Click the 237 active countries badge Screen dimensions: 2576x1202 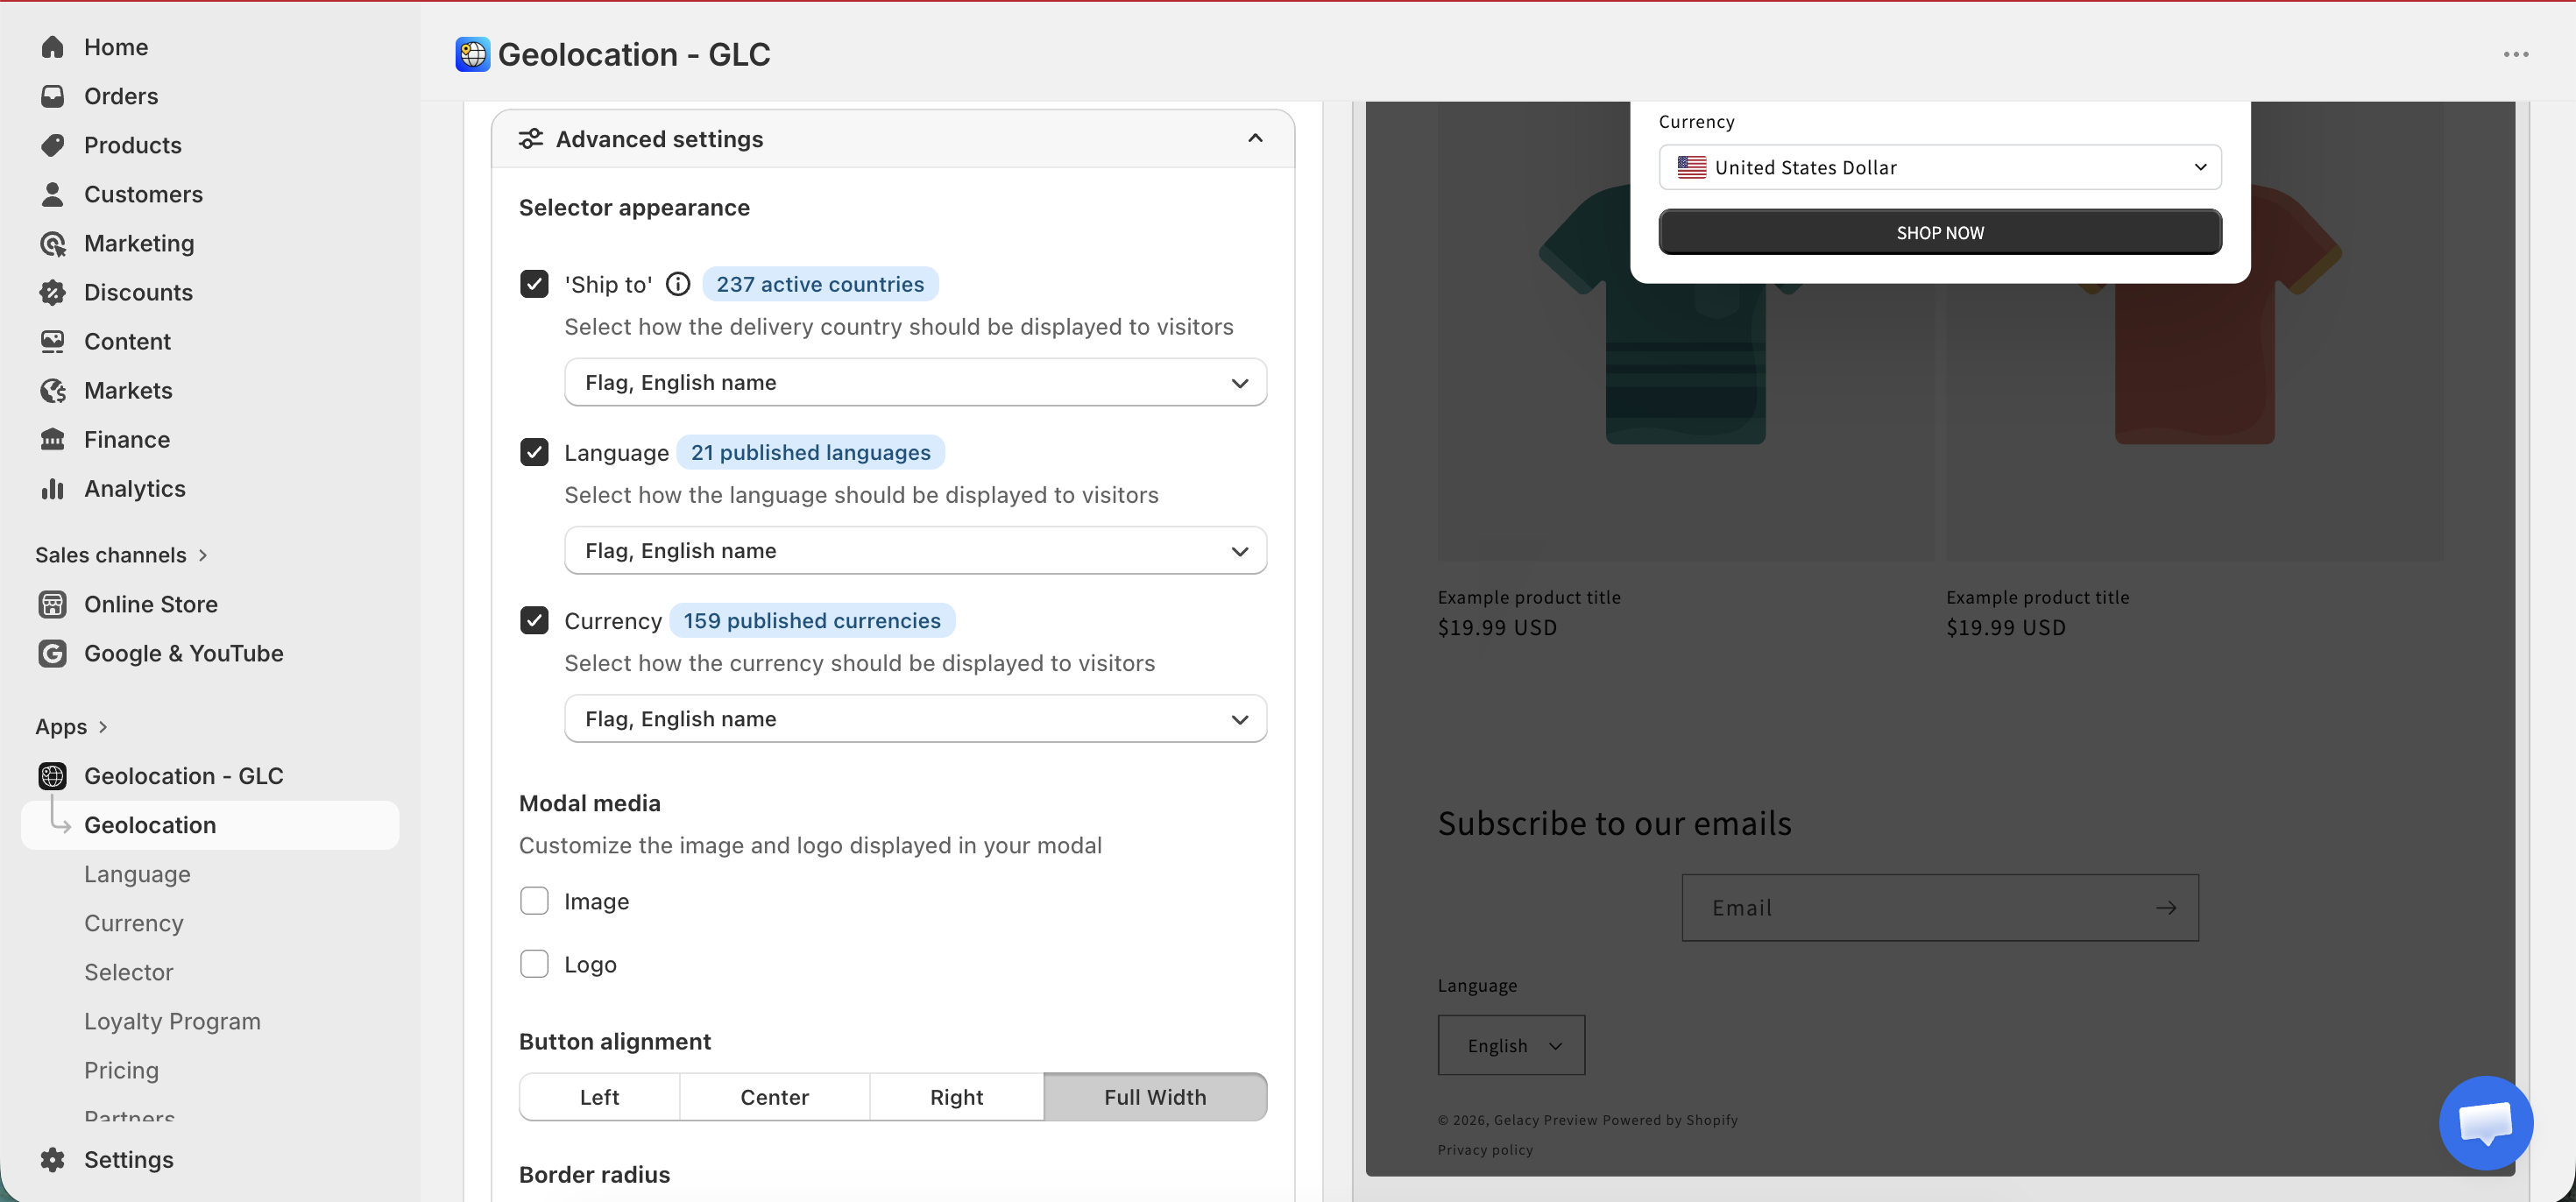820,284
